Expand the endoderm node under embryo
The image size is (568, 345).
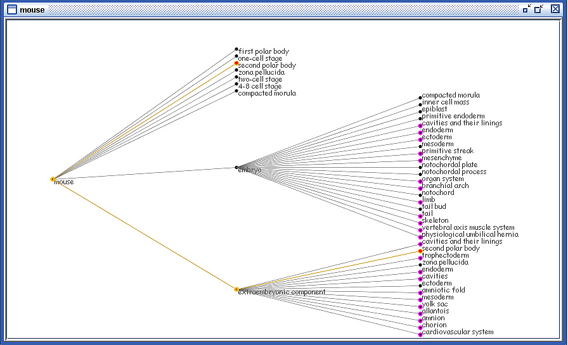[x=420, y=133]
